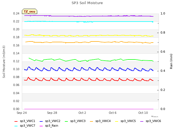Toggle the sp3_VWC7 legend entry
Image resolution: width=175 pixels, height=131 pixels.
point(25,126)
